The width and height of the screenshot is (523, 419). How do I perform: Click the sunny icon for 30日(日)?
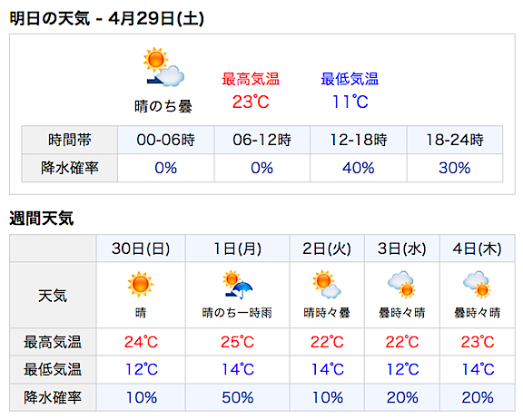pos(141,284)
